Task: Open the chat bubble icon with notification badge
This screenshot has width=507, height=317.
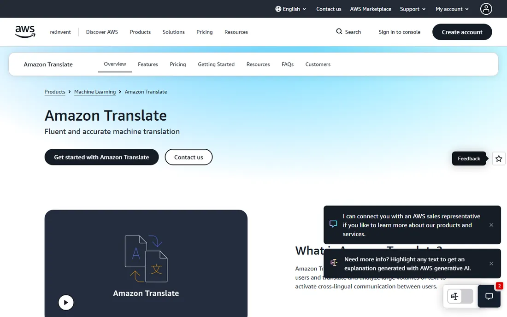Action: (489, 296)
